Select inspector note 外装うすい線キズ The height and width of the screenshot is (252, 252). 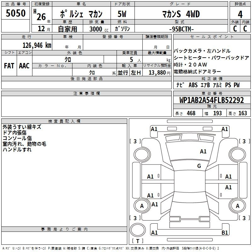22,127
